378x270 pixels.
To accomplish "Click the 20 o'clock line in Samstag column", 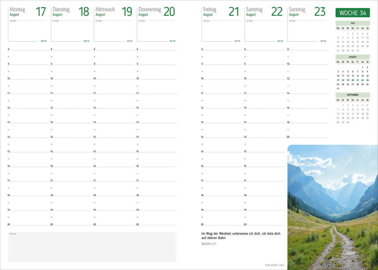I will coord(264,224).
